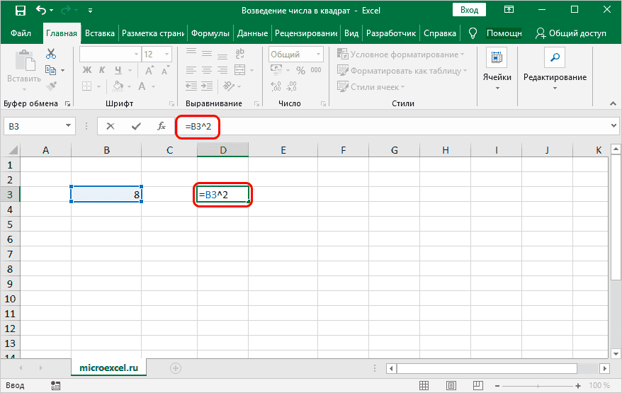
Task: Open Insert Function (fx) dialog
Action: (x=162, y=126)
